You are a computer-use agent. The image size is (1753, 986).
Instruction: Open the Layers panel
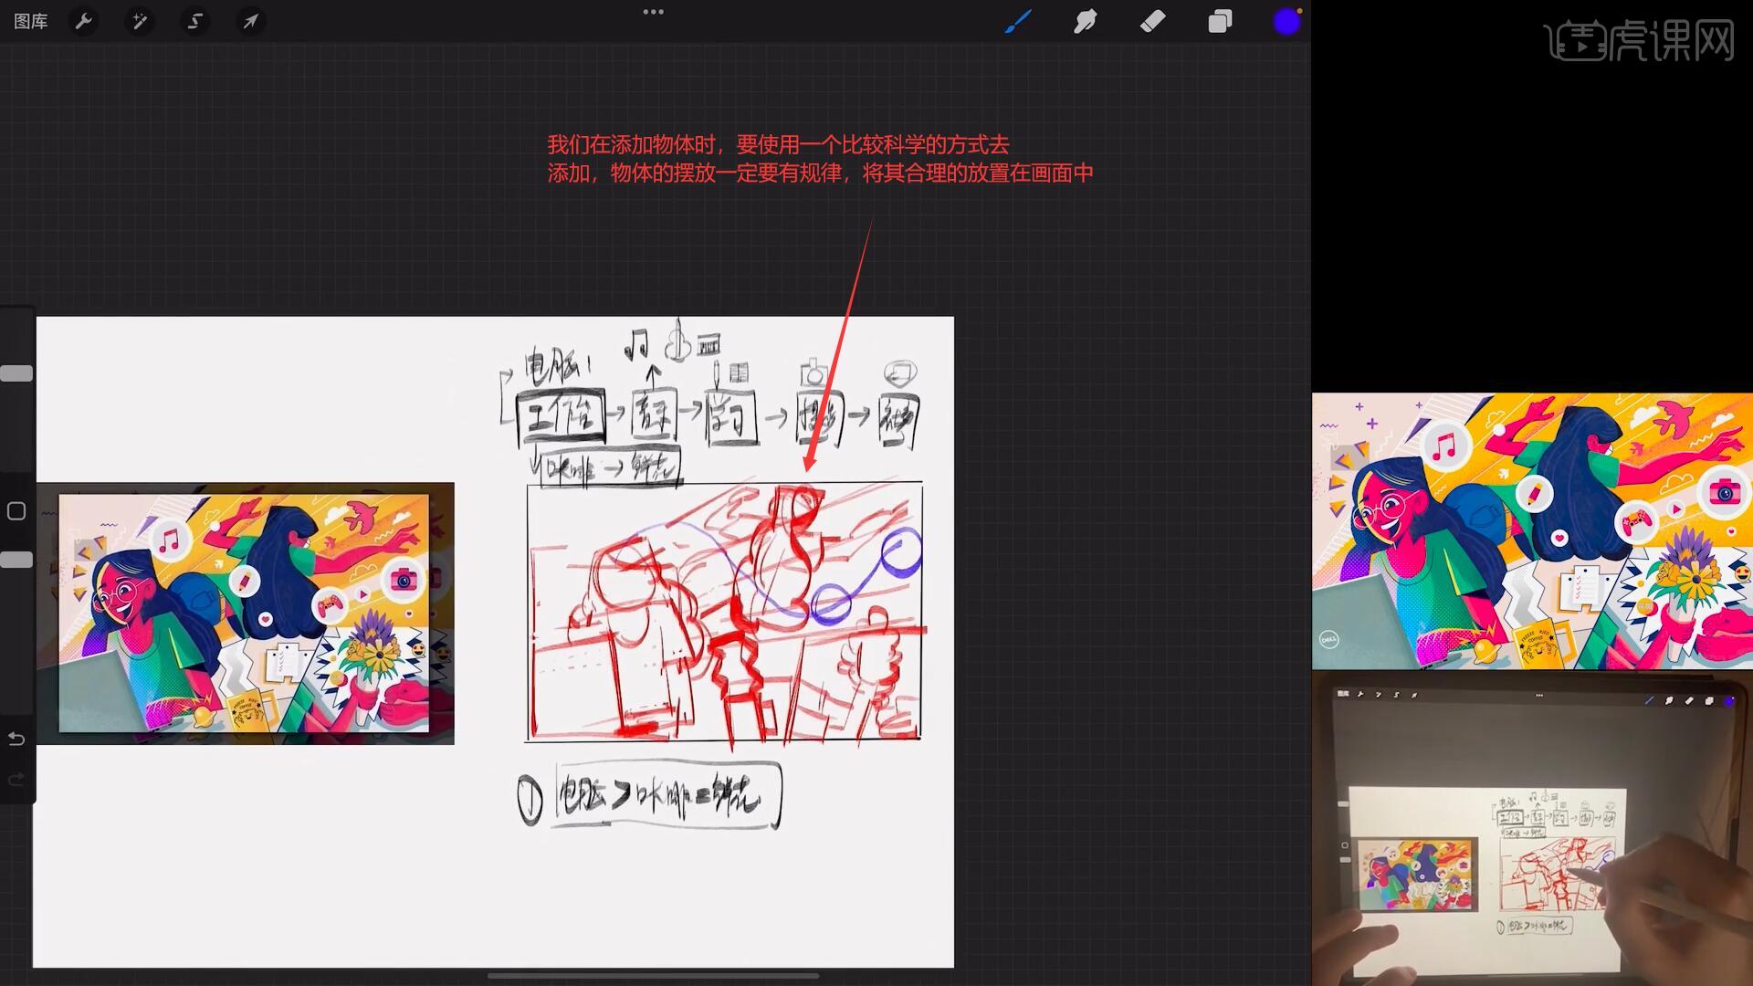tap(1220, 21)
